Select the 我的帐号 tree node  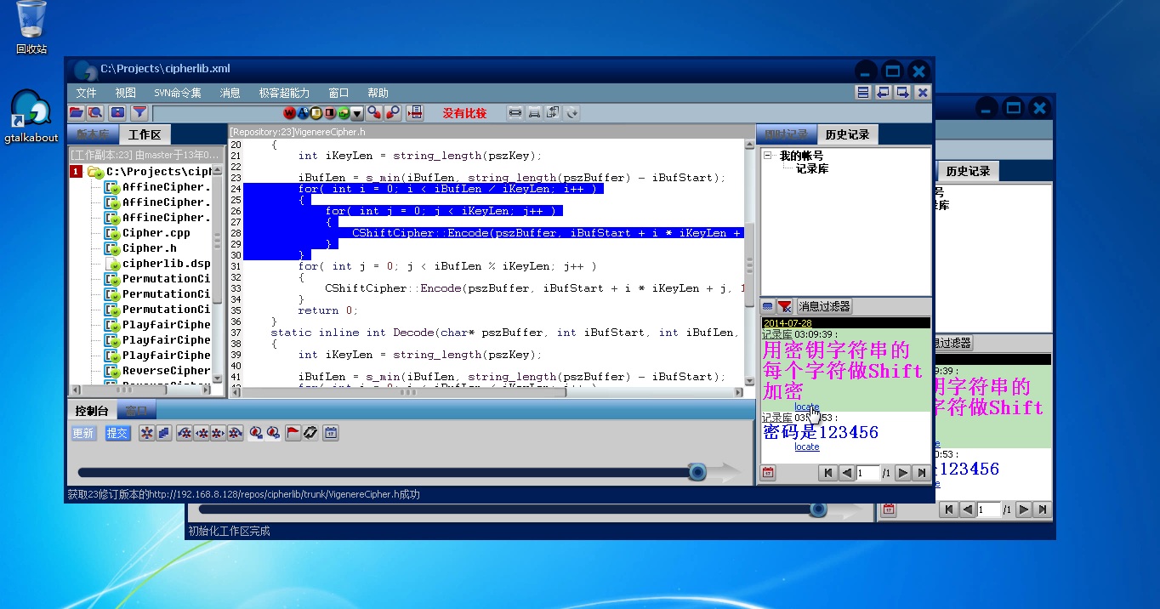coord(801,156)
